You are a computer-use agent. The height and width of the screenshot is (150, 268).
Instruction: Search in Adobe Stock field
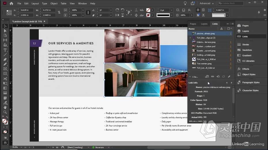[x=231, y=3]
